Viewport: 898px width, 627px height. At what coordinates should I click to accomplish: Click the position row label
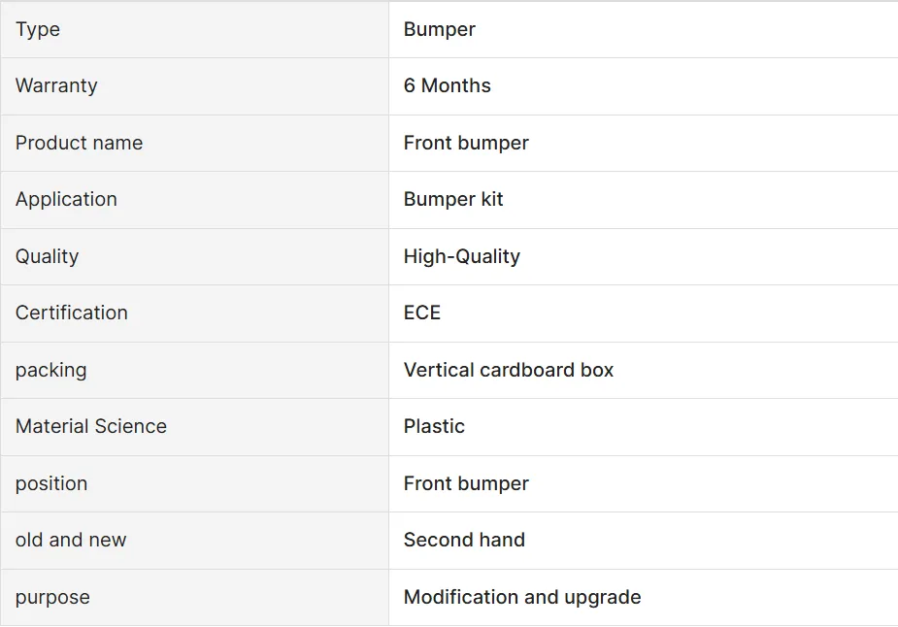pos(50,483)
